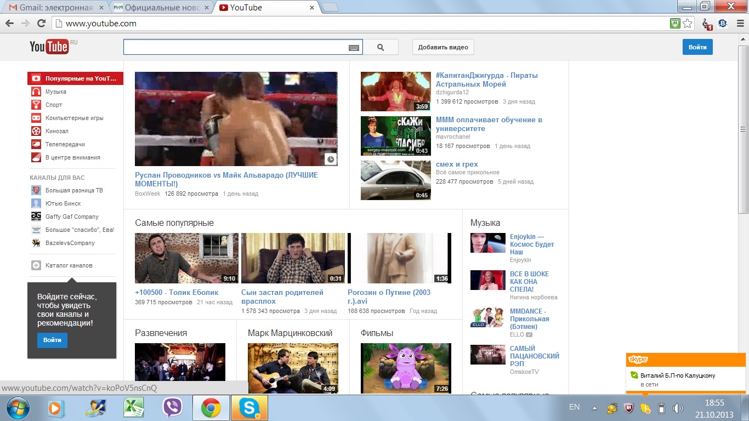This screenshot has height=421, width=749.
Task: Click the Фильмы section heading
Action: (377, 333)
